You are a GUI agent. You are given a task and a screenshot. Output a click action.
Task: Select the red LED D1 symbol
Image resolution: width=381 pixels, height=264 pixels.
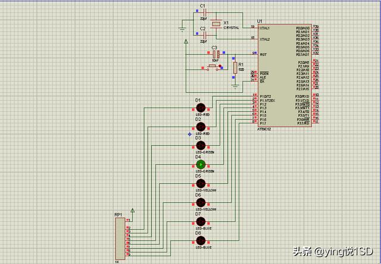[201, 108]
